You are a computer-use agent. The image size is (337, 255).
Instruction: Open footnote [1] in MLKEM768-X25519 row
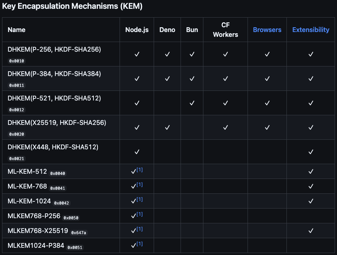click(x=140, y=229)
